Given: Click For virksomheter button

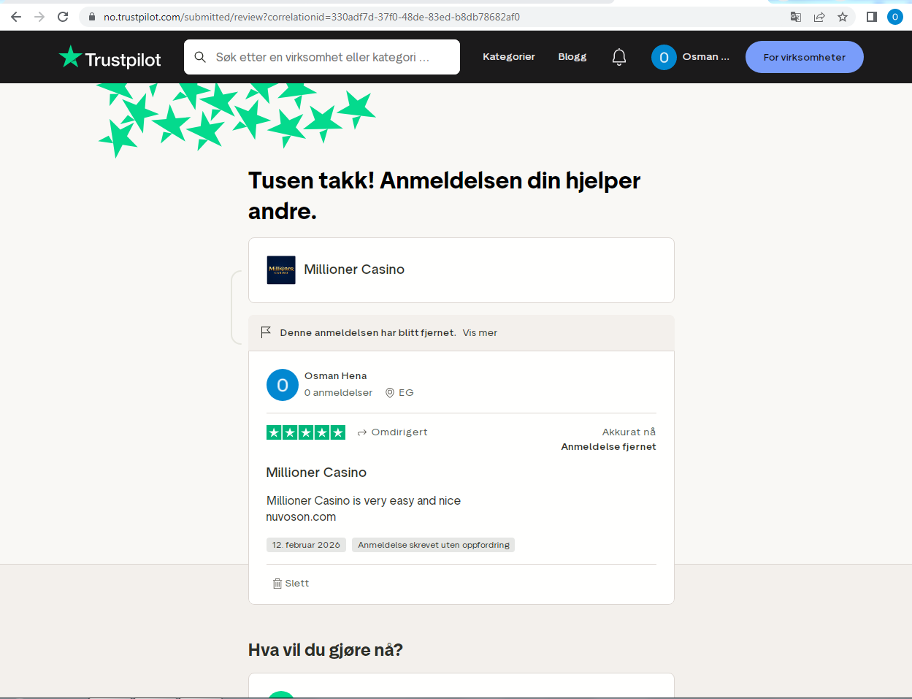Looking at the screenshot, I should tap(805, 57).
